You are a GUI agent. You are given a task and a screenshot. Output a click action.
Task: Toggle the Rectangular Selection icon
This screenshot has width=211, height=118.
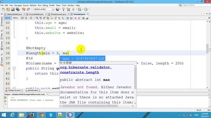(x=51, y=18)
